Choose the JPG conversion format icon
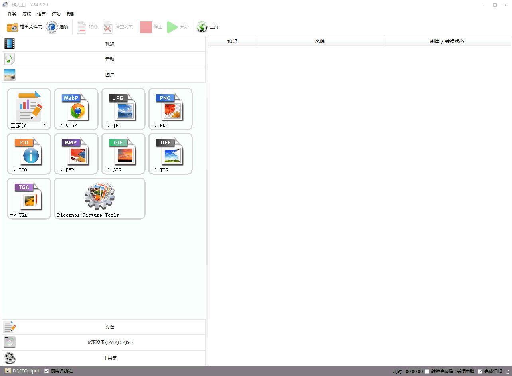 pyautogui.click(x=123, y=109)
